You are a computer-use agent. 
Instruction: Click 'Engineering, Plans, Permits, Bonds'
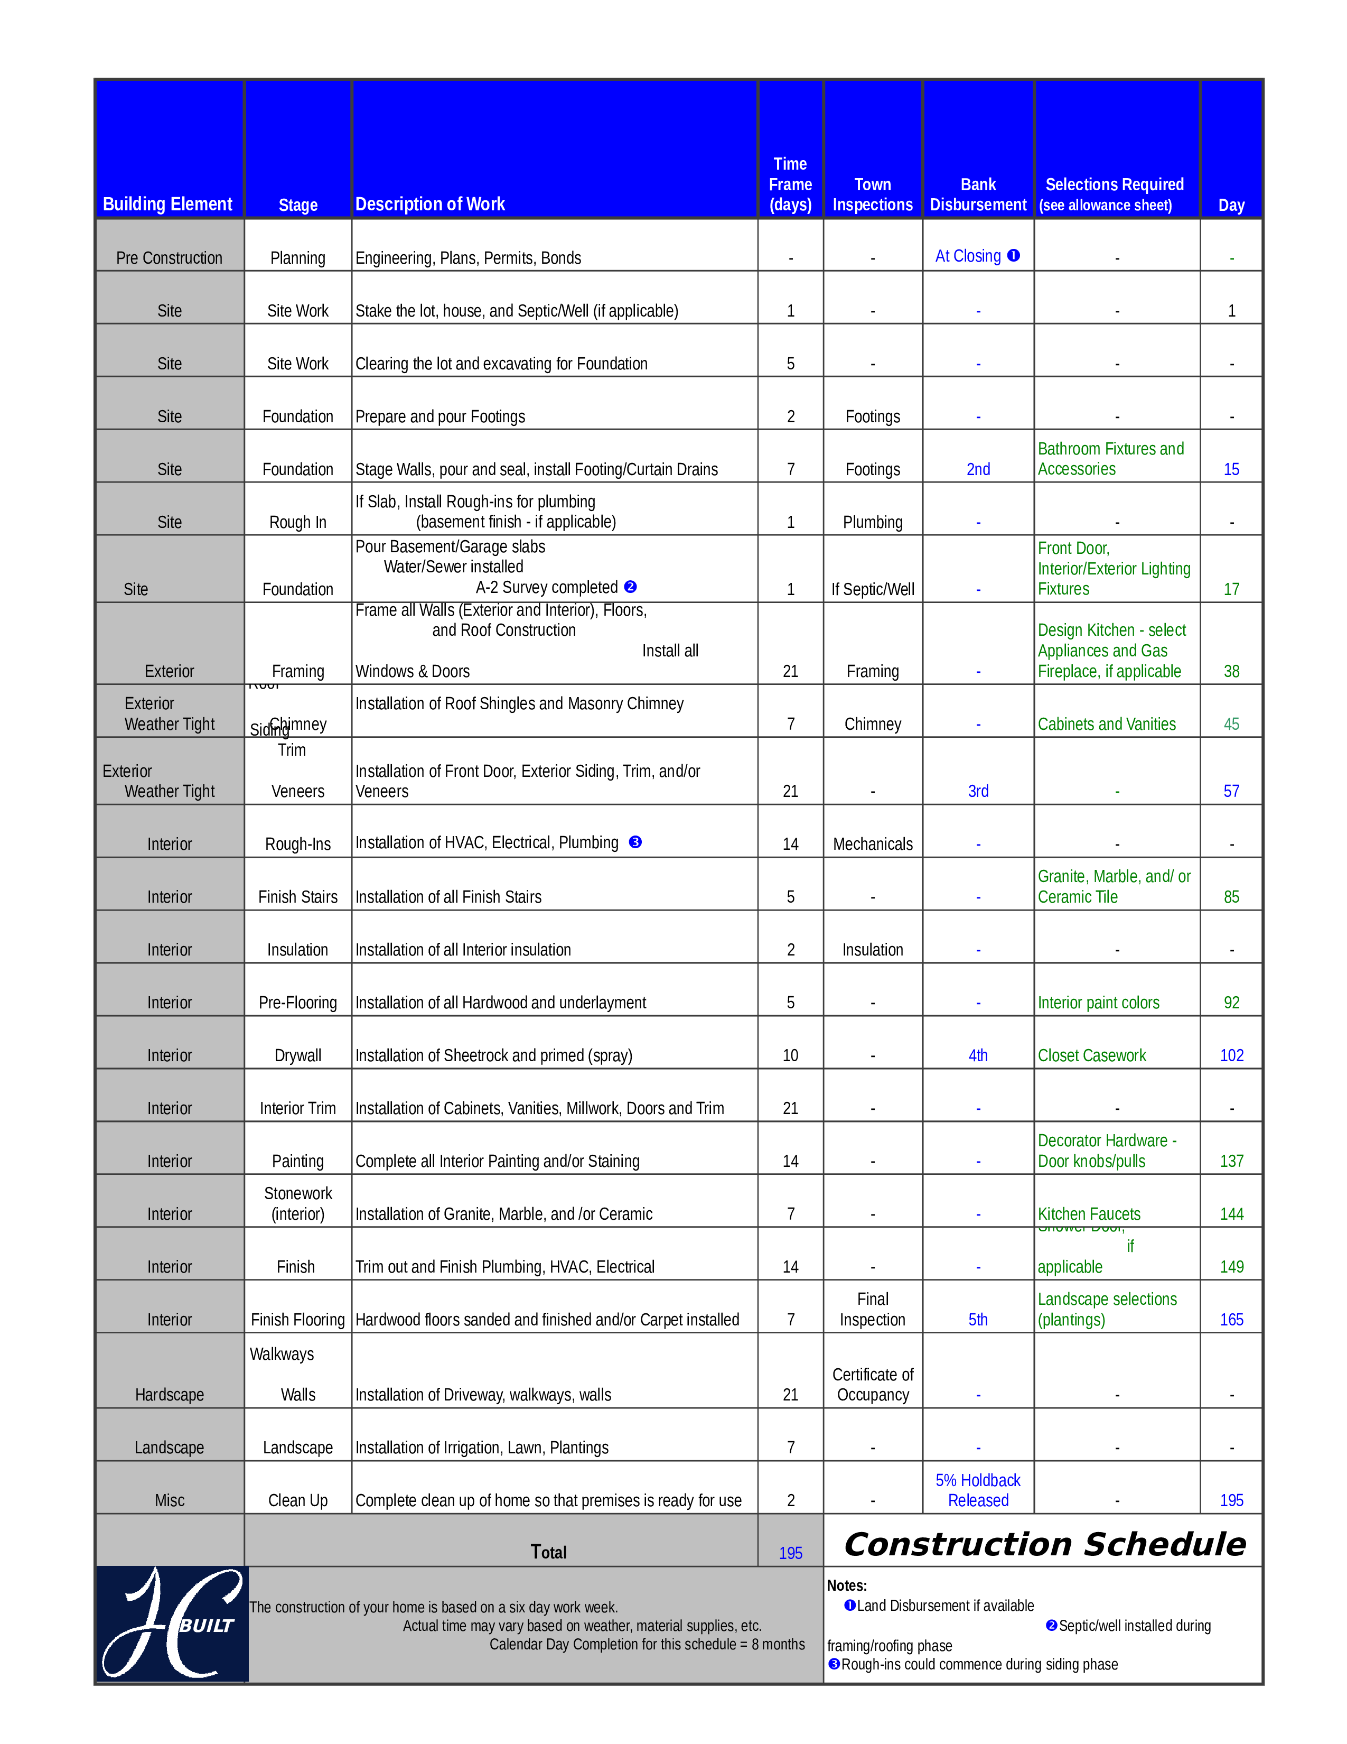pyautogui.click(x=467, y=258)
